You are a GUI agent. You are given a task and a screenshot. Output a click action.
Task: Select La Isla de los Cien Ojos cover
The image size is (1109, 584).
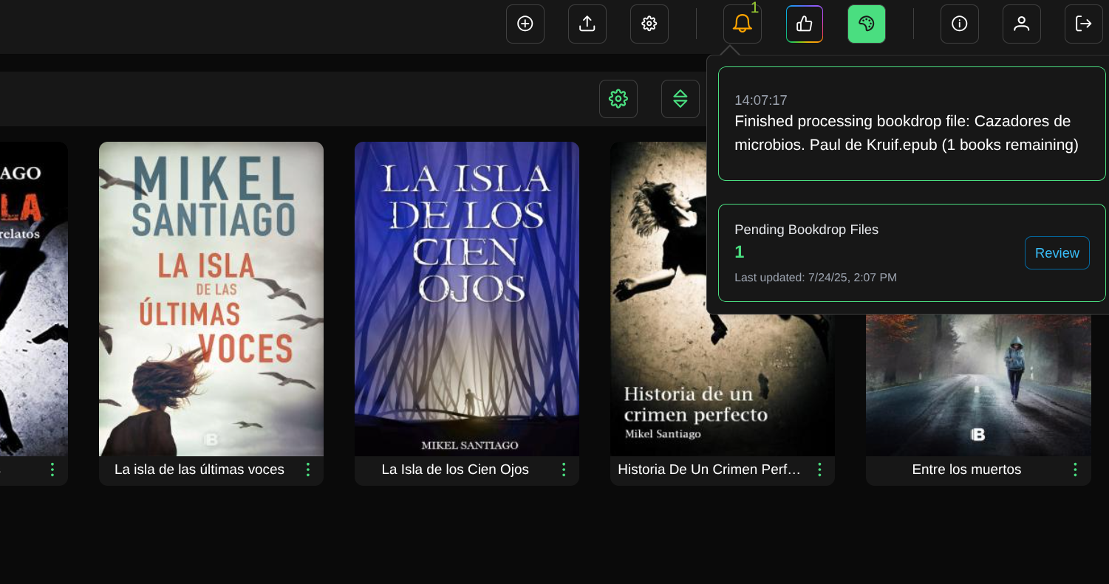(467, 299)
